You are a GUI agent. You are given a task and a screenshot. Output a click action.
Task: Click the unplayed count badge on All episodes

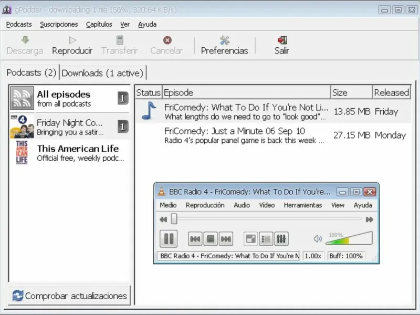(x=123, y=98)
